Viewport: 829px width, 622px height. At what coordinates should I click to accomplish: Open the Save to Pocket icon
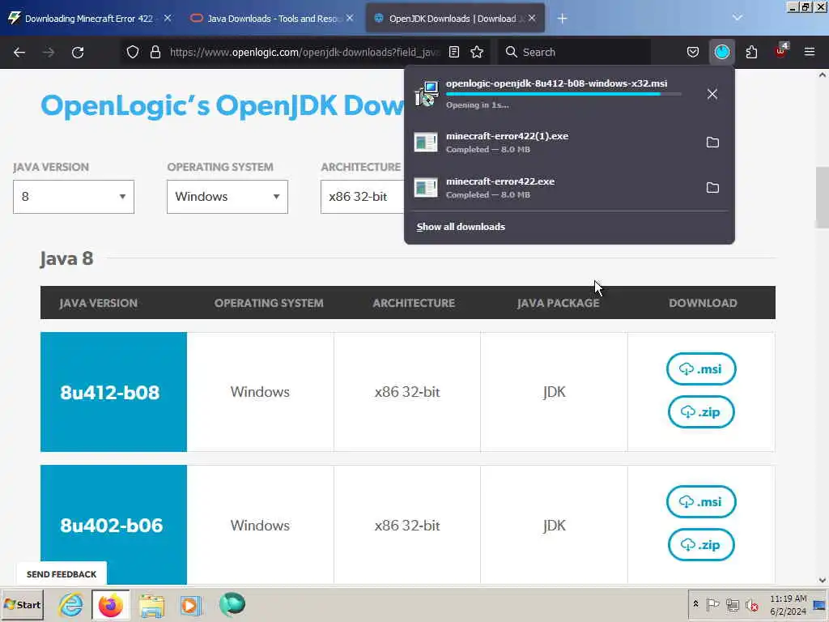693,52
